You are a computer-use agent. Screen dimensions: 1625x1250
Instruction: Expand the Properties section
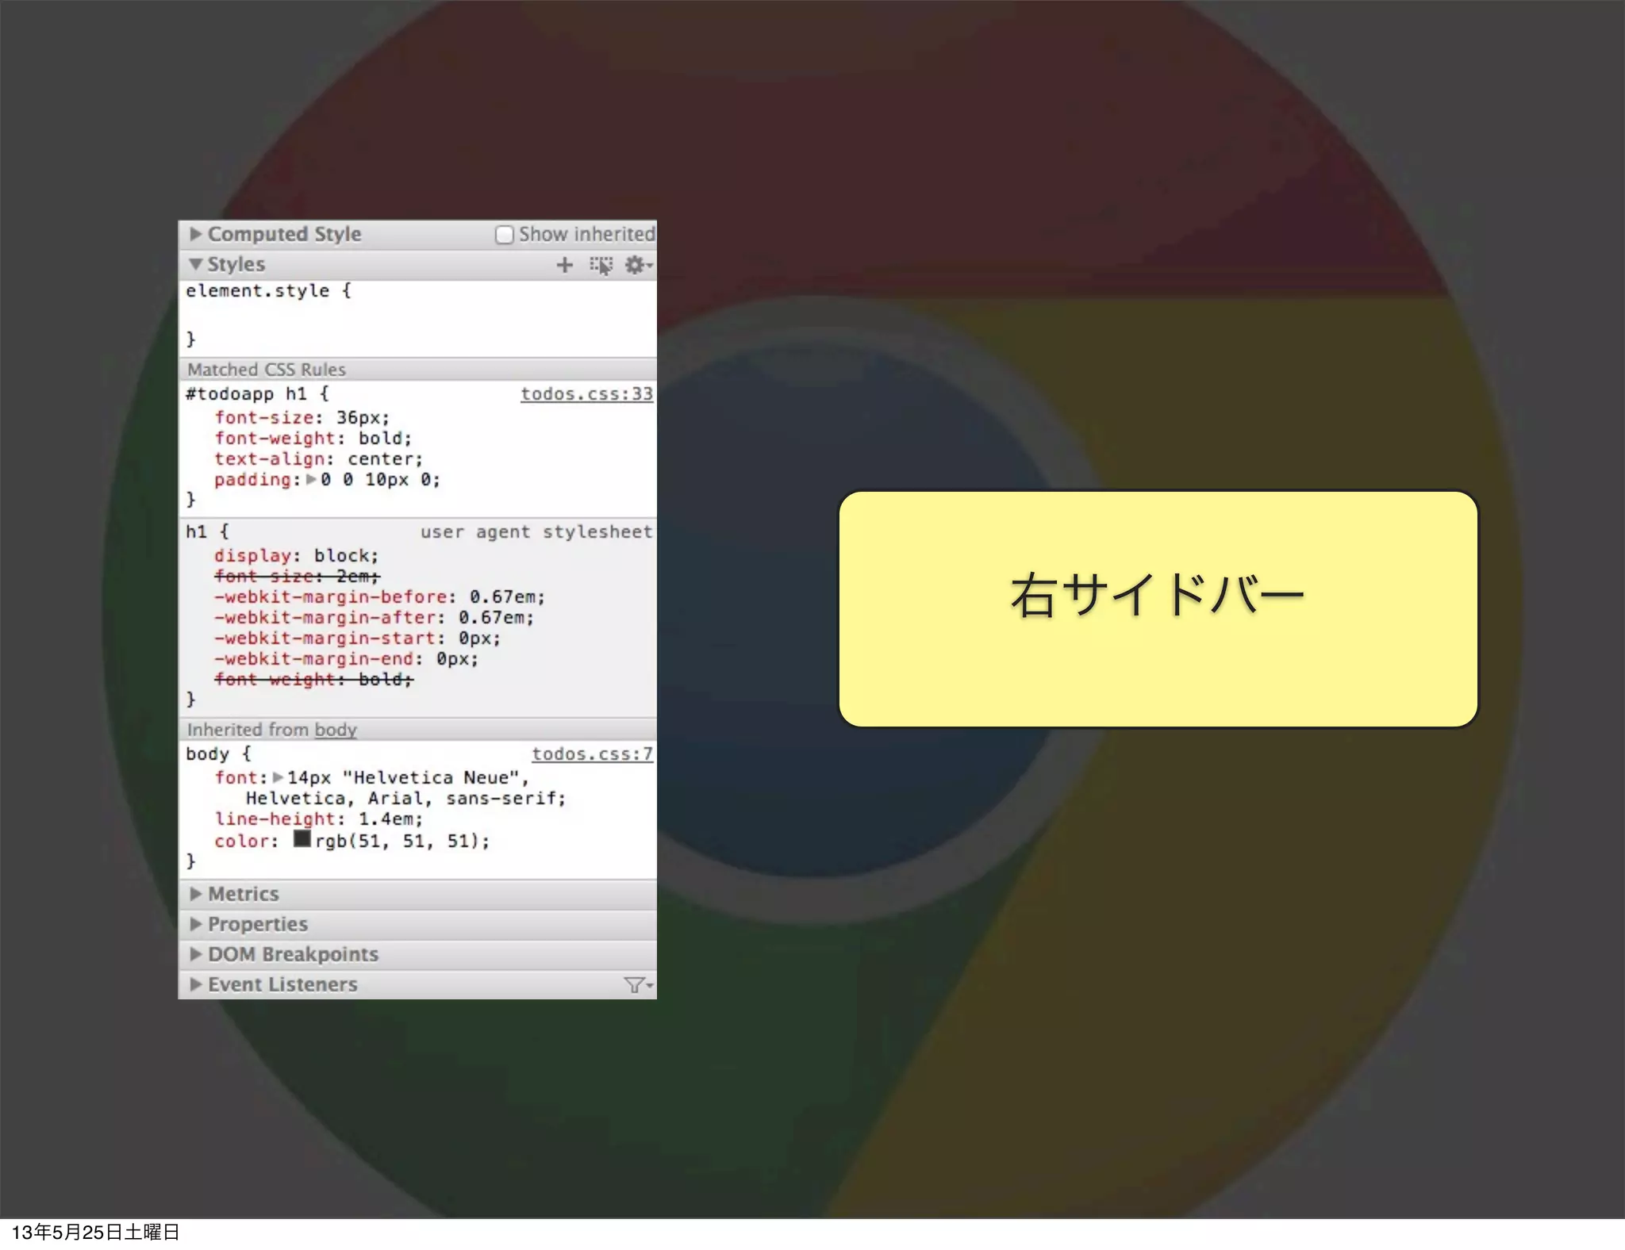point(195,924)
